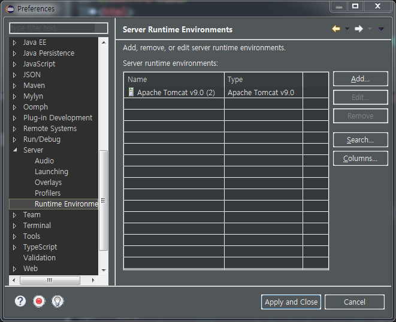Screen dimensions: 396x322
Task: Click Apply and Close
Action: click(x=291, y=302)
